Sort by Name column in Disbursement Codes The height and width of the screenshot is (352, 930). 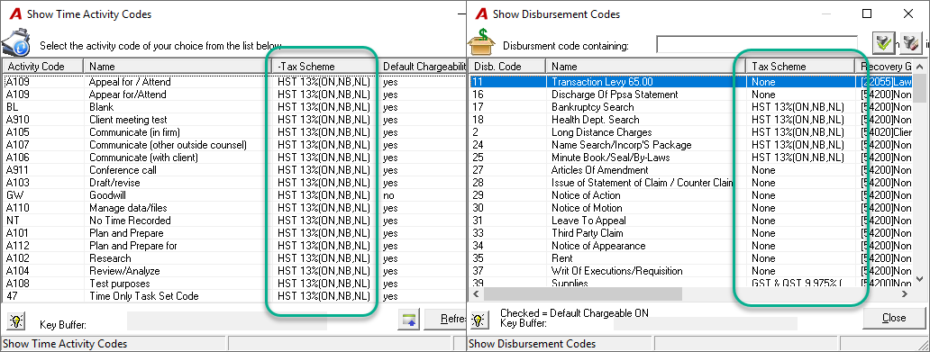(645, 67)
